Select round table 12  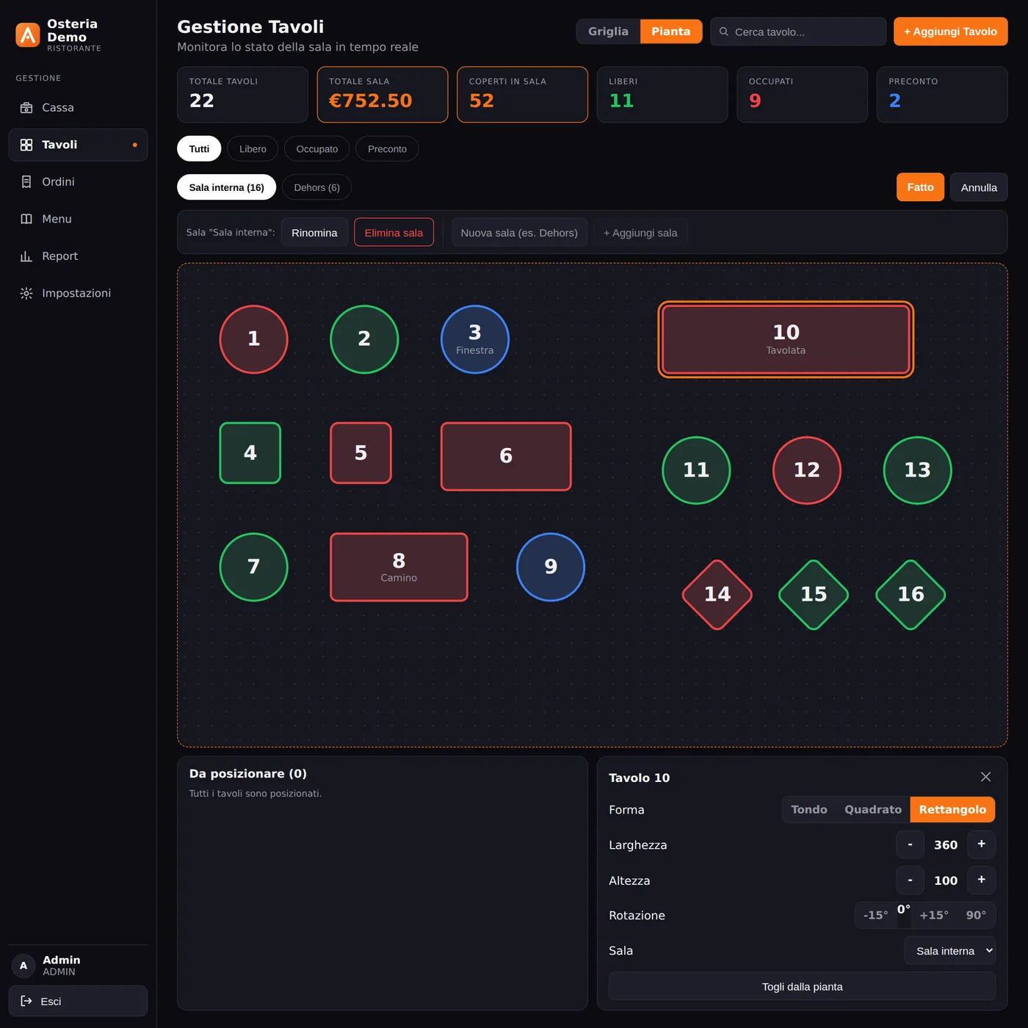coord(807,471)
